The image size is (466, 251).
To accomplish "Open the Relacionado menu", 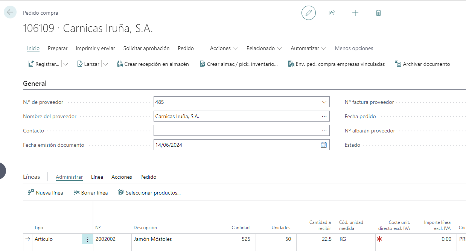I will click(264, 48).
